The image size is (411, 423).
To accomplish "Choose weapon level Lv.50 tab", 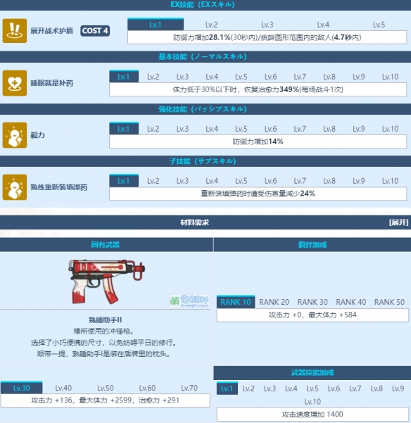I will click(x=106, y=388).
